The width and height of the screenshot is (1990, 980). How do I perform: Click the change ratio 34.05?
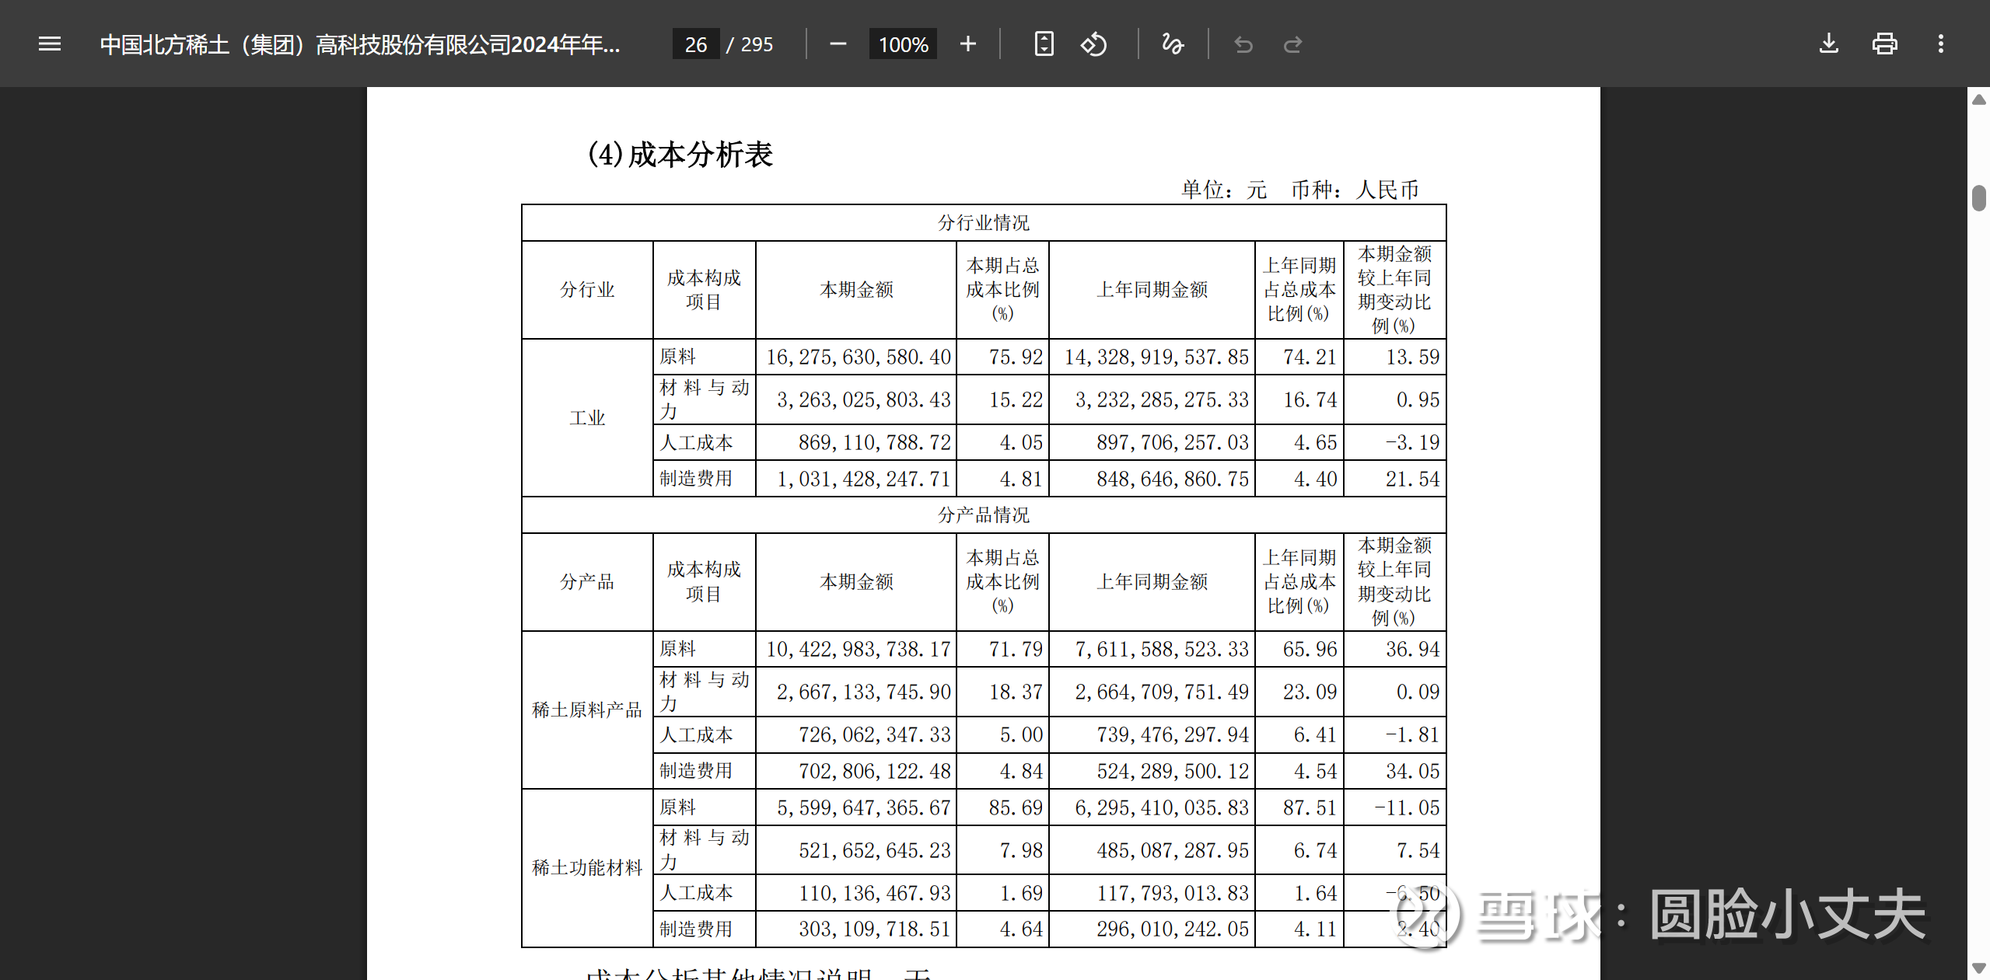pos(1412,771)
